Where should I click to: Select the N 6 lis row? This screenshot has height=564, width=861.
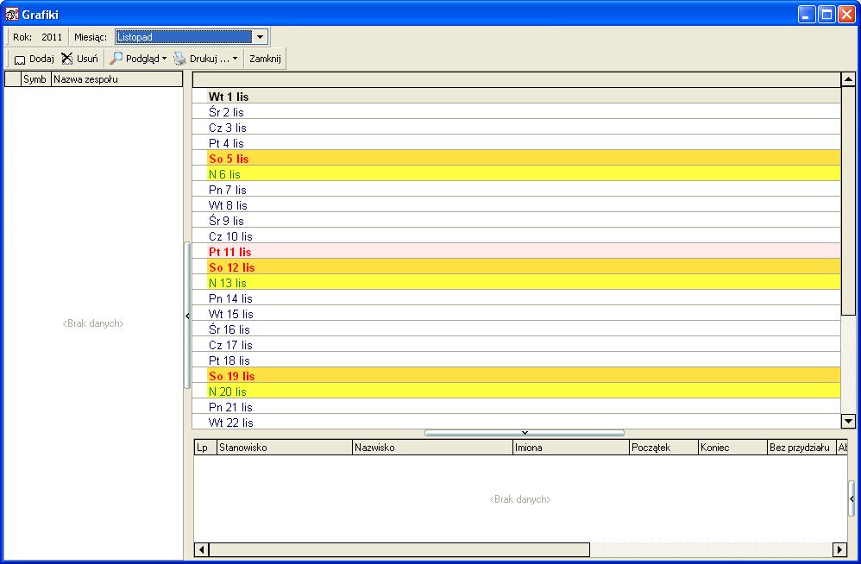516,174
